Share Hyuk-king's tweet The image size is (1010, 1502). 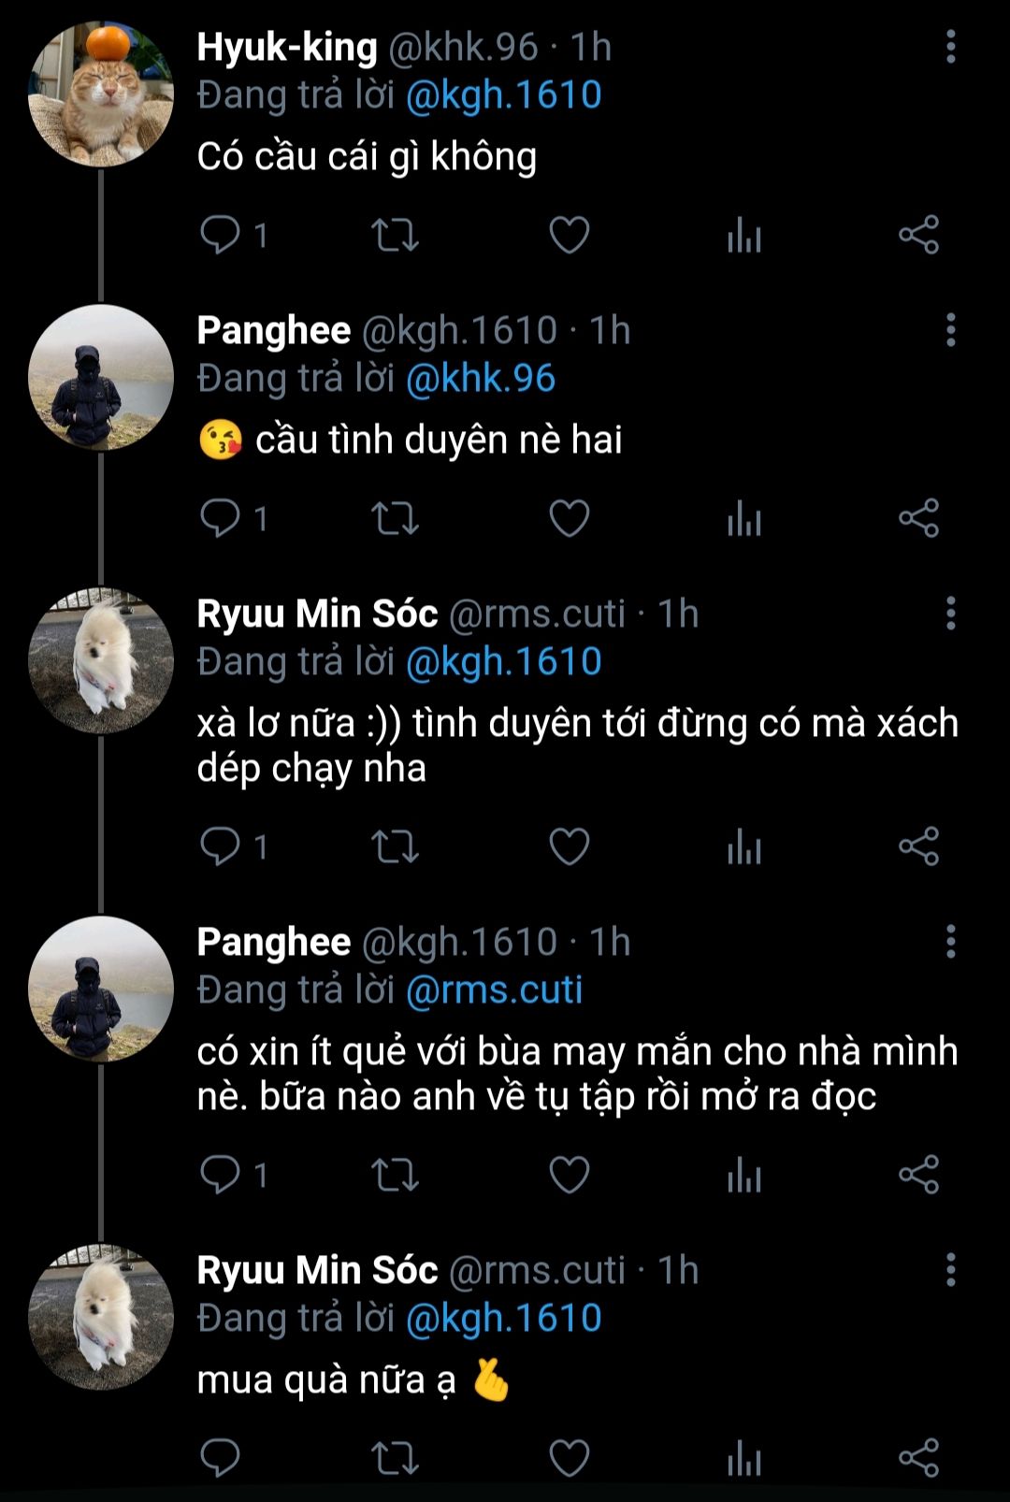tap(918, 235)
